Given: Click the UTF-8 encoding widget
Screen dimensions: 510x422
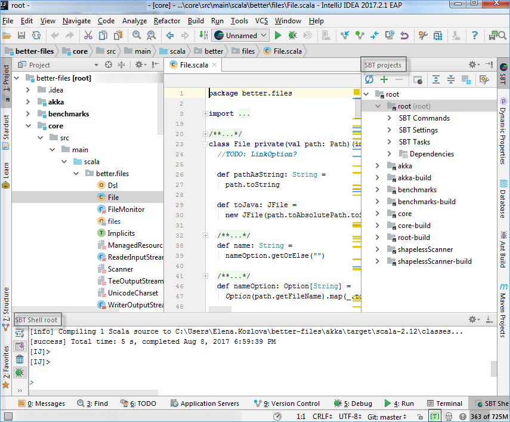Looking at the screenshot, I should (350, 417).
